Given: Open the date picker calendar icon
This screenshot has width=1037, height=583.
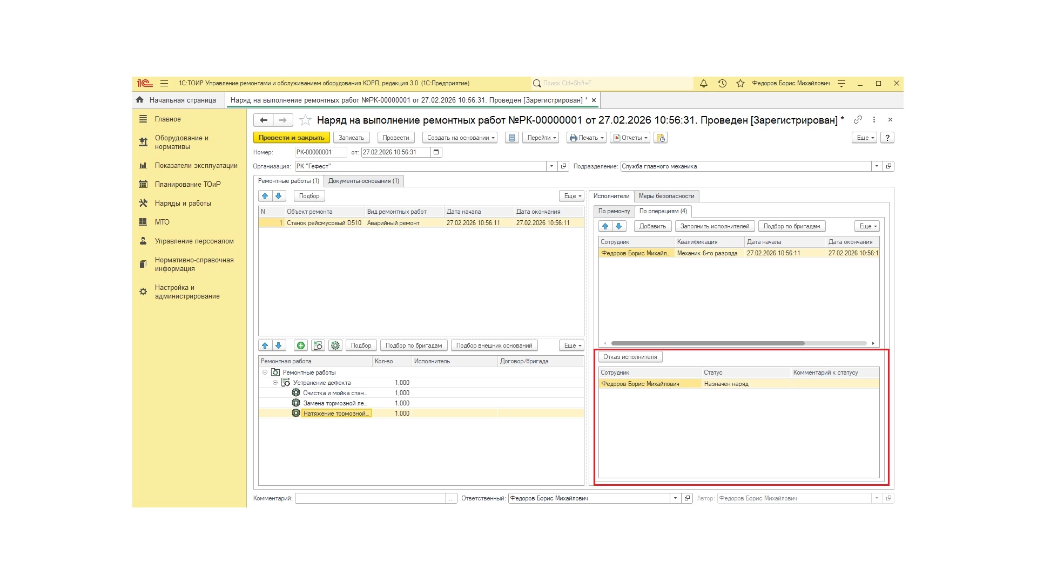Looking at the screenshot, I should [436, 152].
